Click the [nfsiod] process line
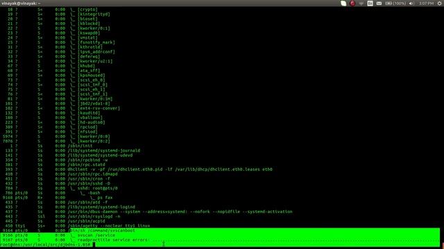Screen dimensions: 444x249 point(51,132)
